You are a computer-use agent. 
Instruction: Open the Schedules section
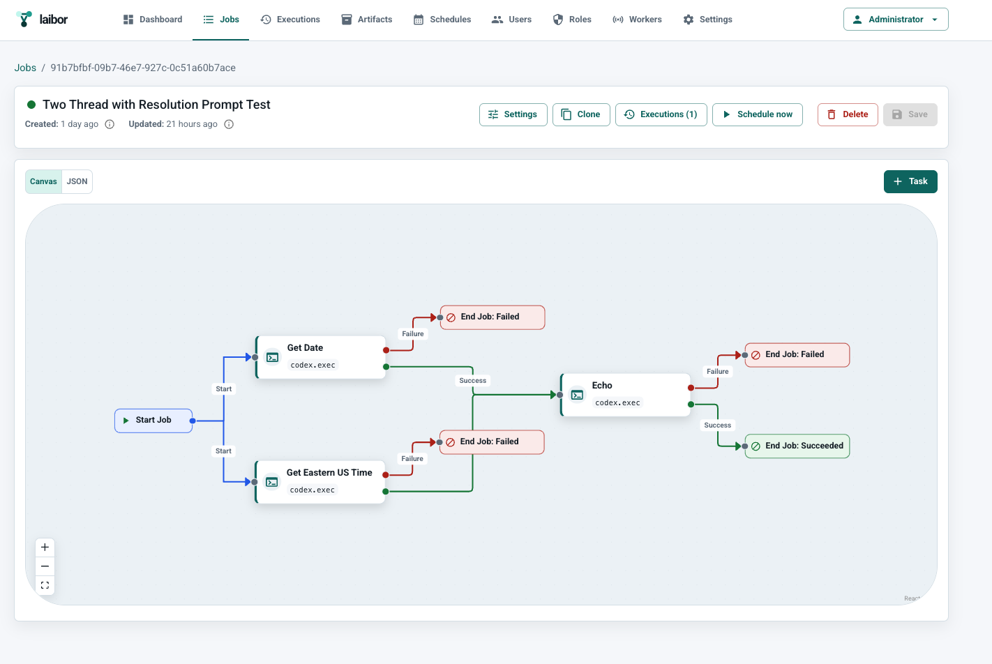tap(442, 20)
